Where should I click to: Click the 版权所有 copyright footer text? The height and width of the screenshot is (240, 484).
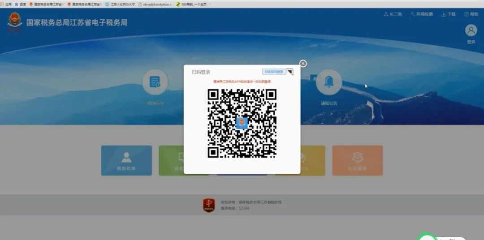pyautogui.click(x=251, y=202)
